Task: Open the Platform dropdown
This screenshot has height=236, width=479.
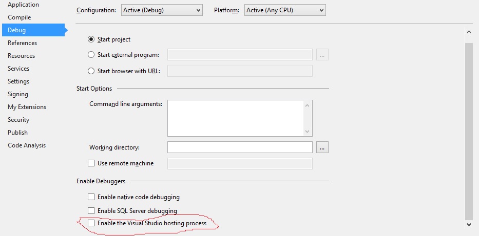Action: pos(285,10)
